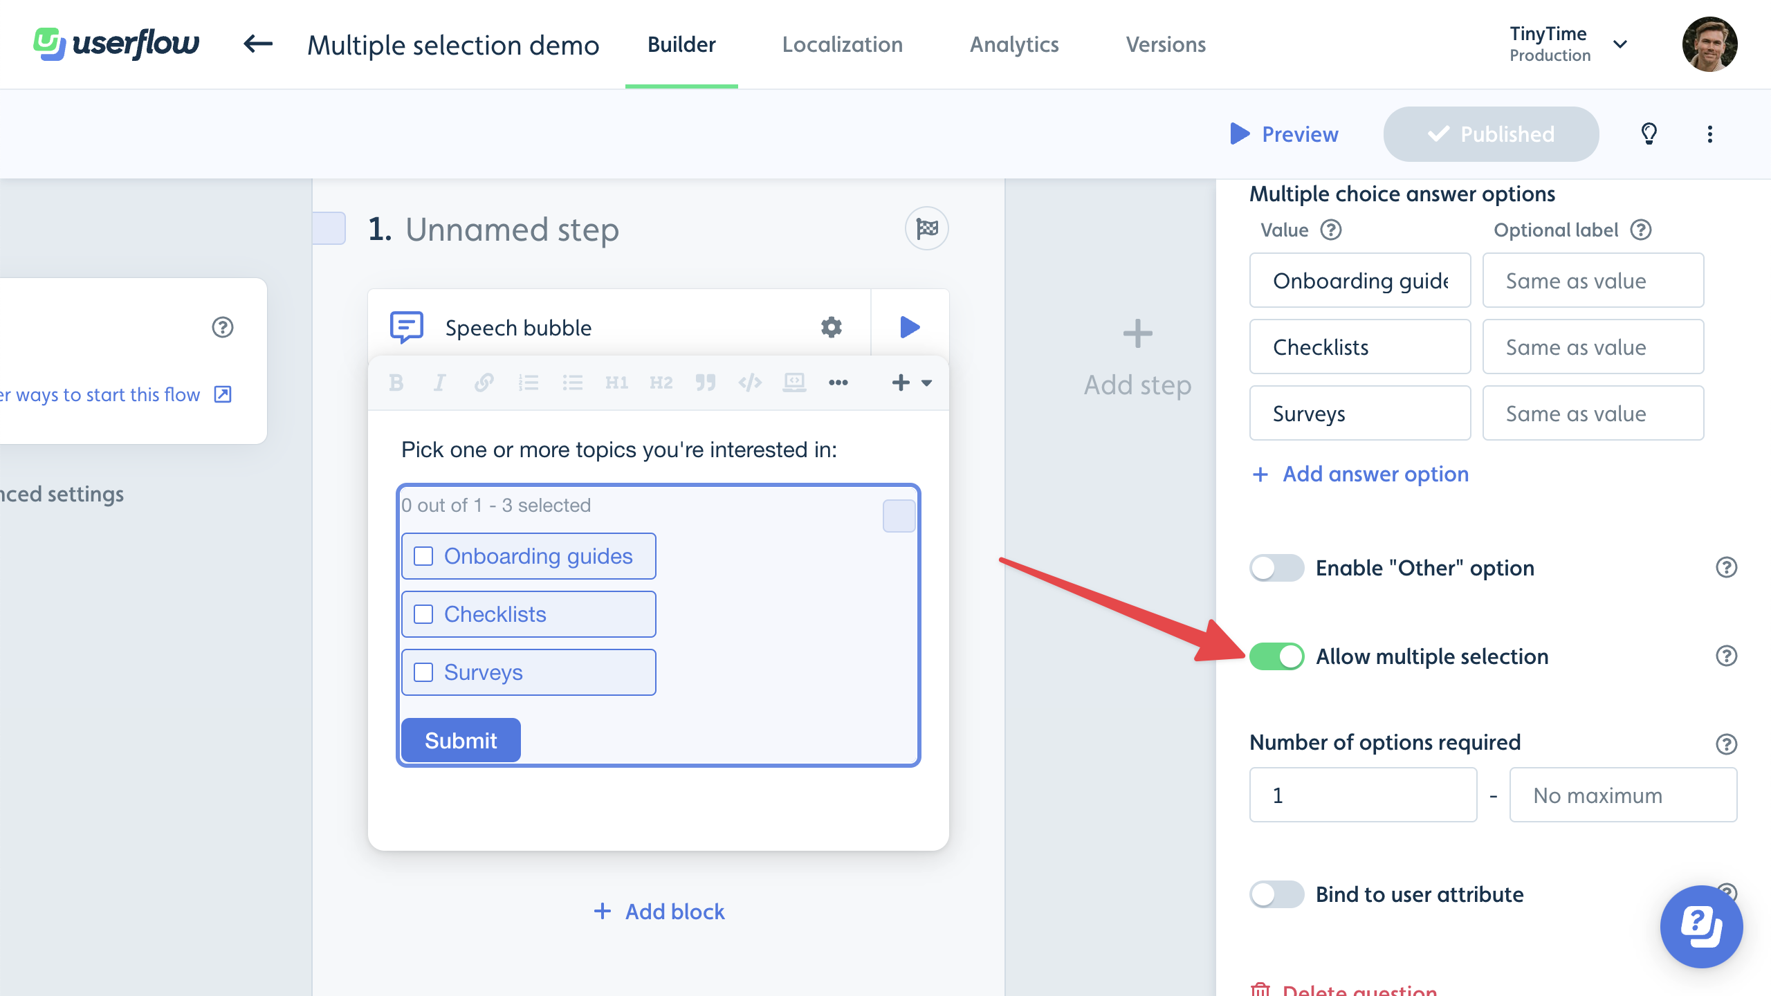Click the back arrow to flows list
Viewport: 1771px width, 996px height.
pos(258,45)
